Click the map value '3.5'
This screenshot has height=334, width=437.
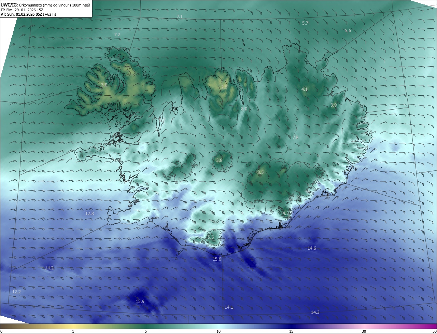click(260, 172)
